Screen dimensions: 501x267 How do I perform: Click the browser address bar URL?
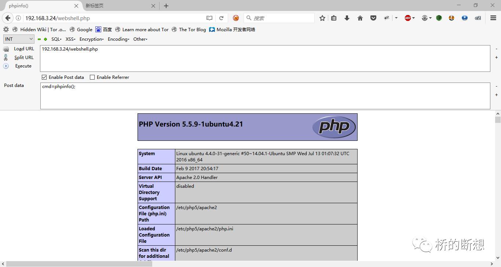click(x=58, y=18)
